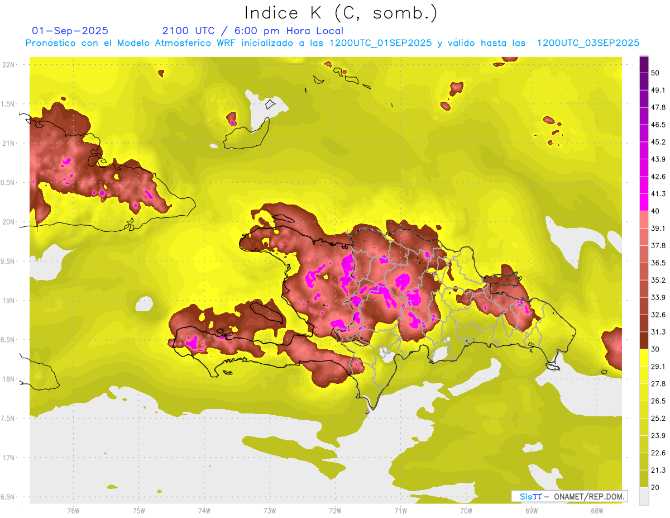Image resolution: width=670 pixels, height=518 pixels.
Task: Click the legend value "22.6"
Action: [658, 453]
